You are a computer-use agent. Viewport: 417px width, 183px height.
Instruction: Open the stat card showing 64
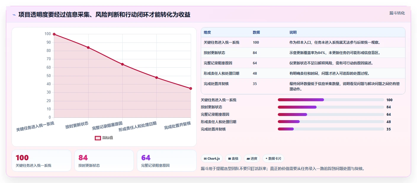167,161
